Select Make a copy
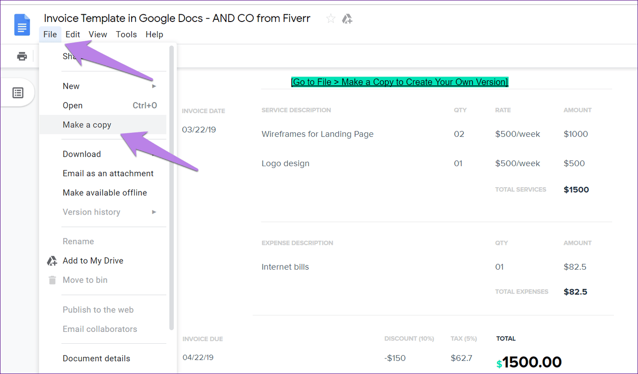Viewport: 638px width, 374px height. (x=103, y=125)
